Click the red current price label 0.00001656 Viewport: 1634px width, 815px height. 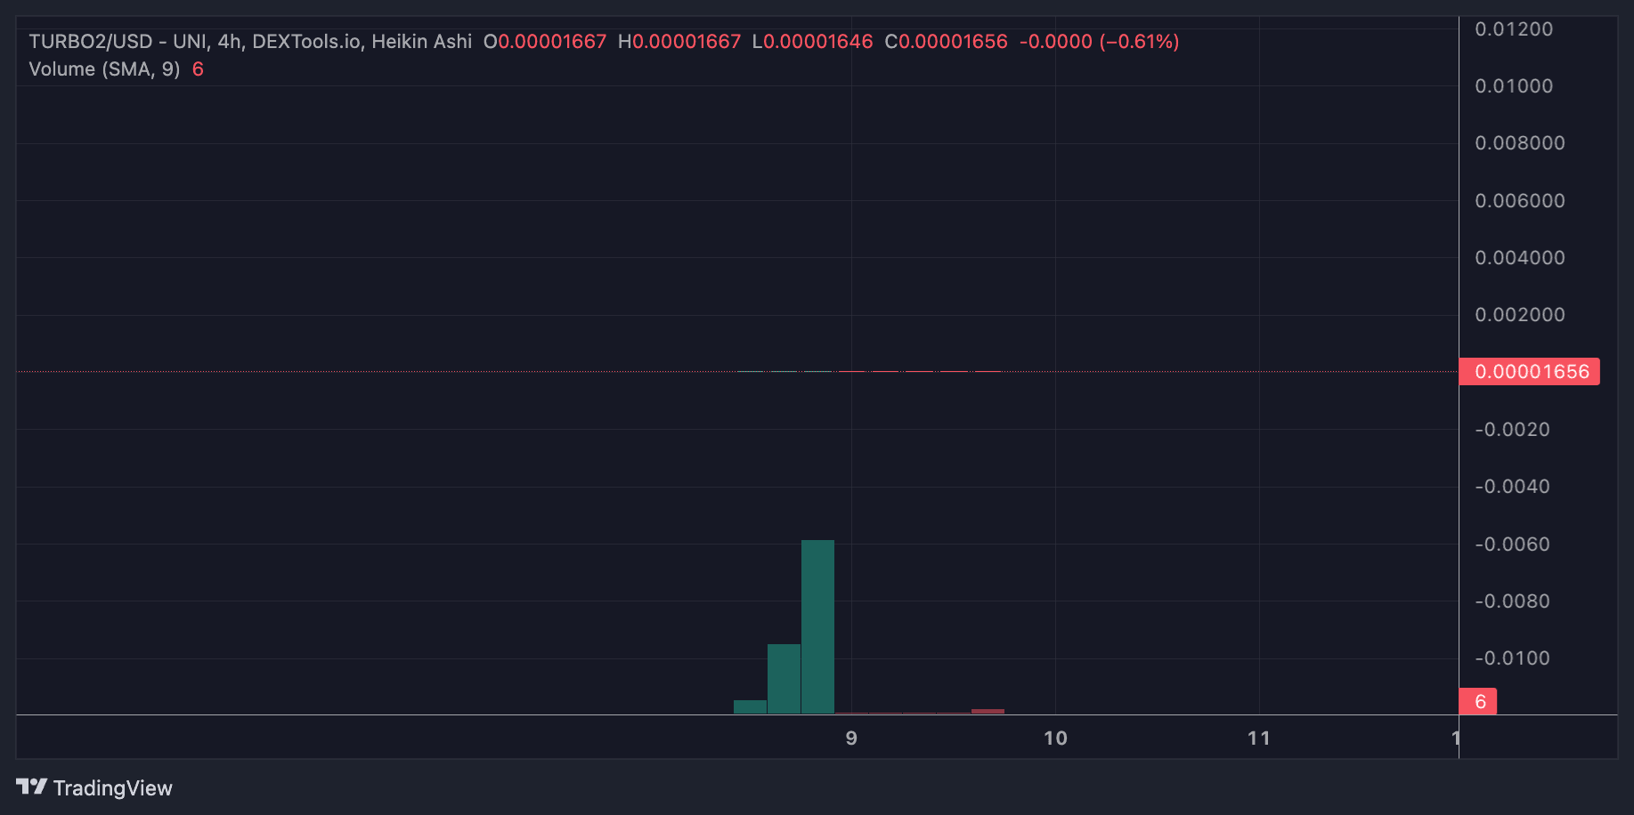coord(1530,372)
